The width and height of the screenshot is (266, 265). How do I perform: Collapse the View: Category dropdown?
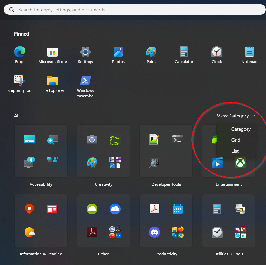(x=236, y=116)
